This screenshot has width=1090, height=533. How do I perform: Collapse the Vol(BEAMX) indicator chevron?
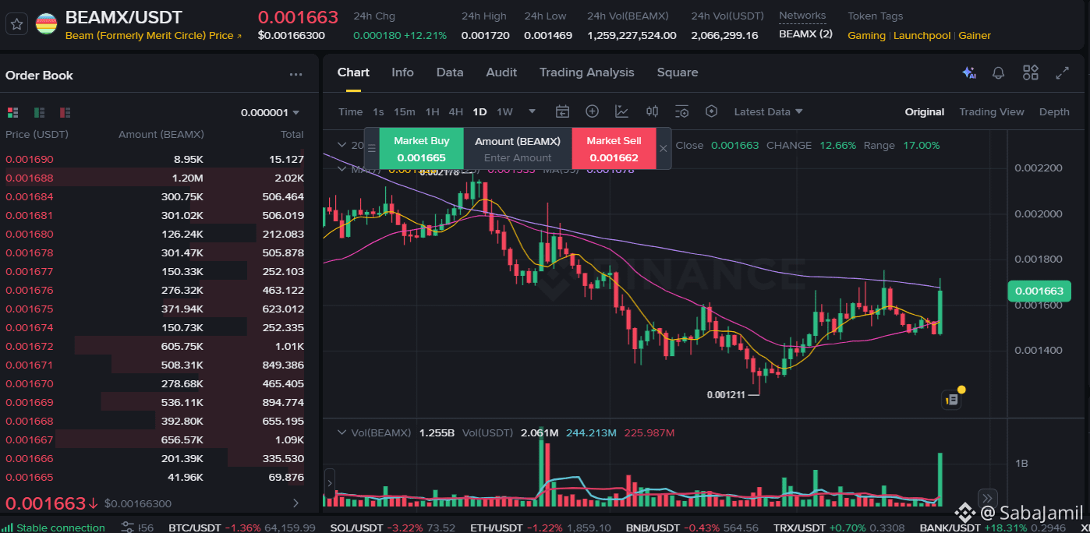coord(341,432)
